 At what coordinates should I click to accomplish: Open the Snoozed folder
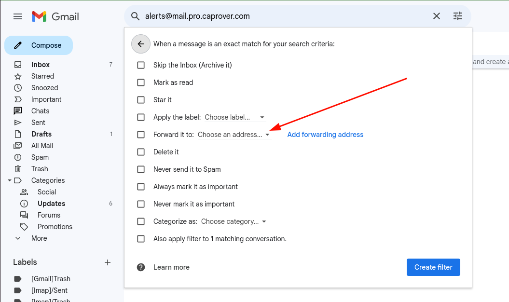44,87
